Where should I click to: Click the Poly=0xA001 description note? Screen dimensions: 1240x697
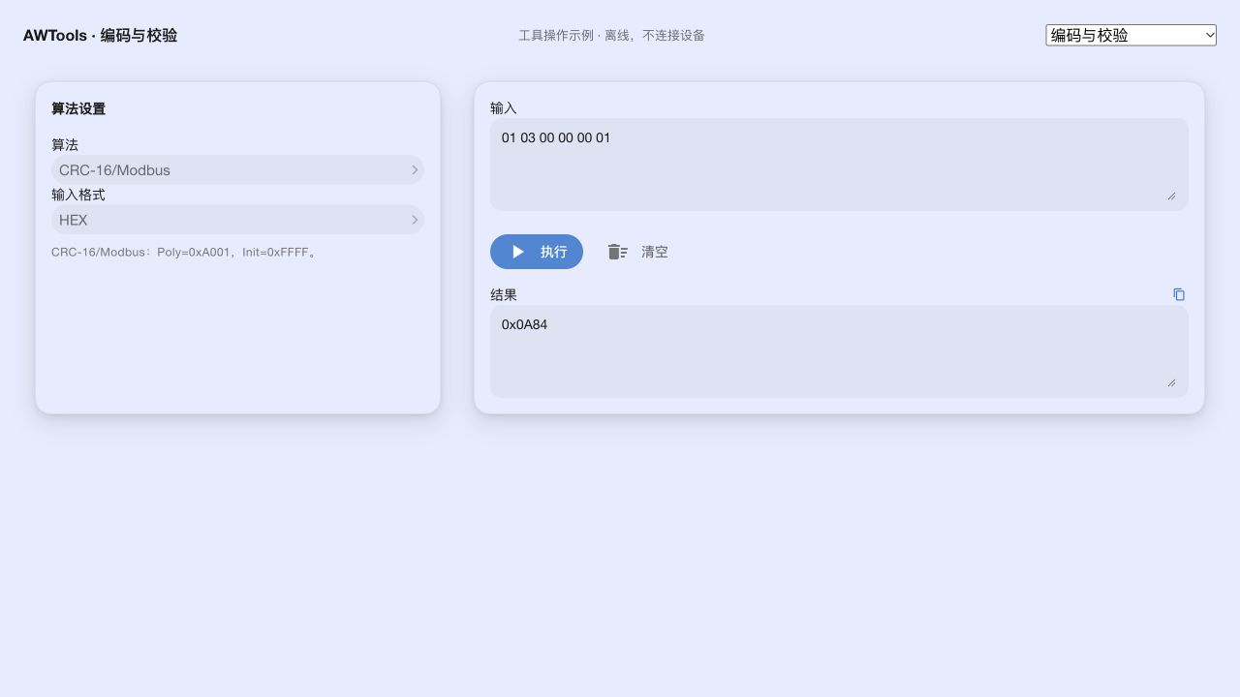[x=185, y=253]
